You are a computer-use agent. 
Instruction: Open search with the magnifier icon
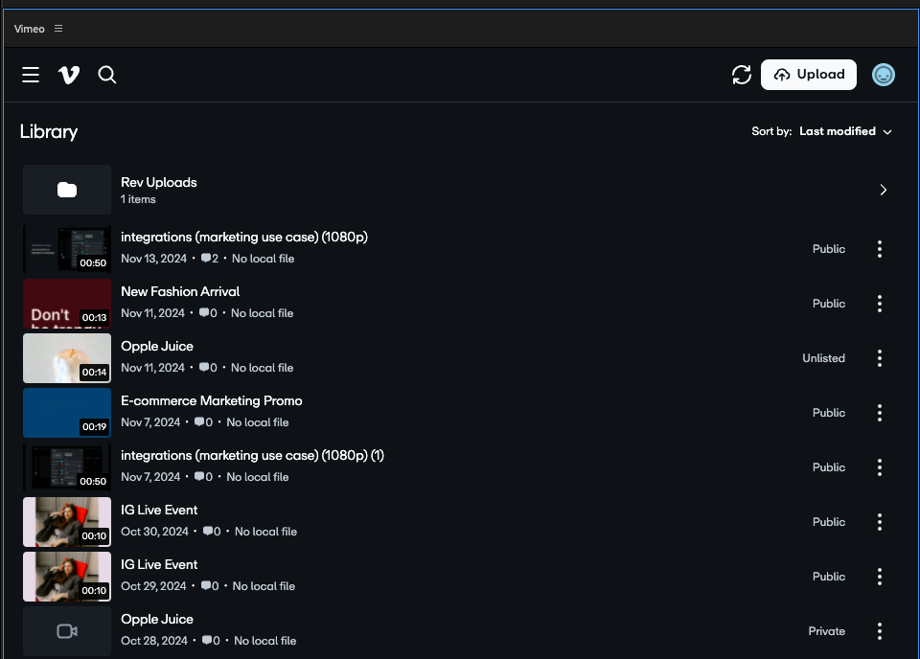tap(107, 75)
